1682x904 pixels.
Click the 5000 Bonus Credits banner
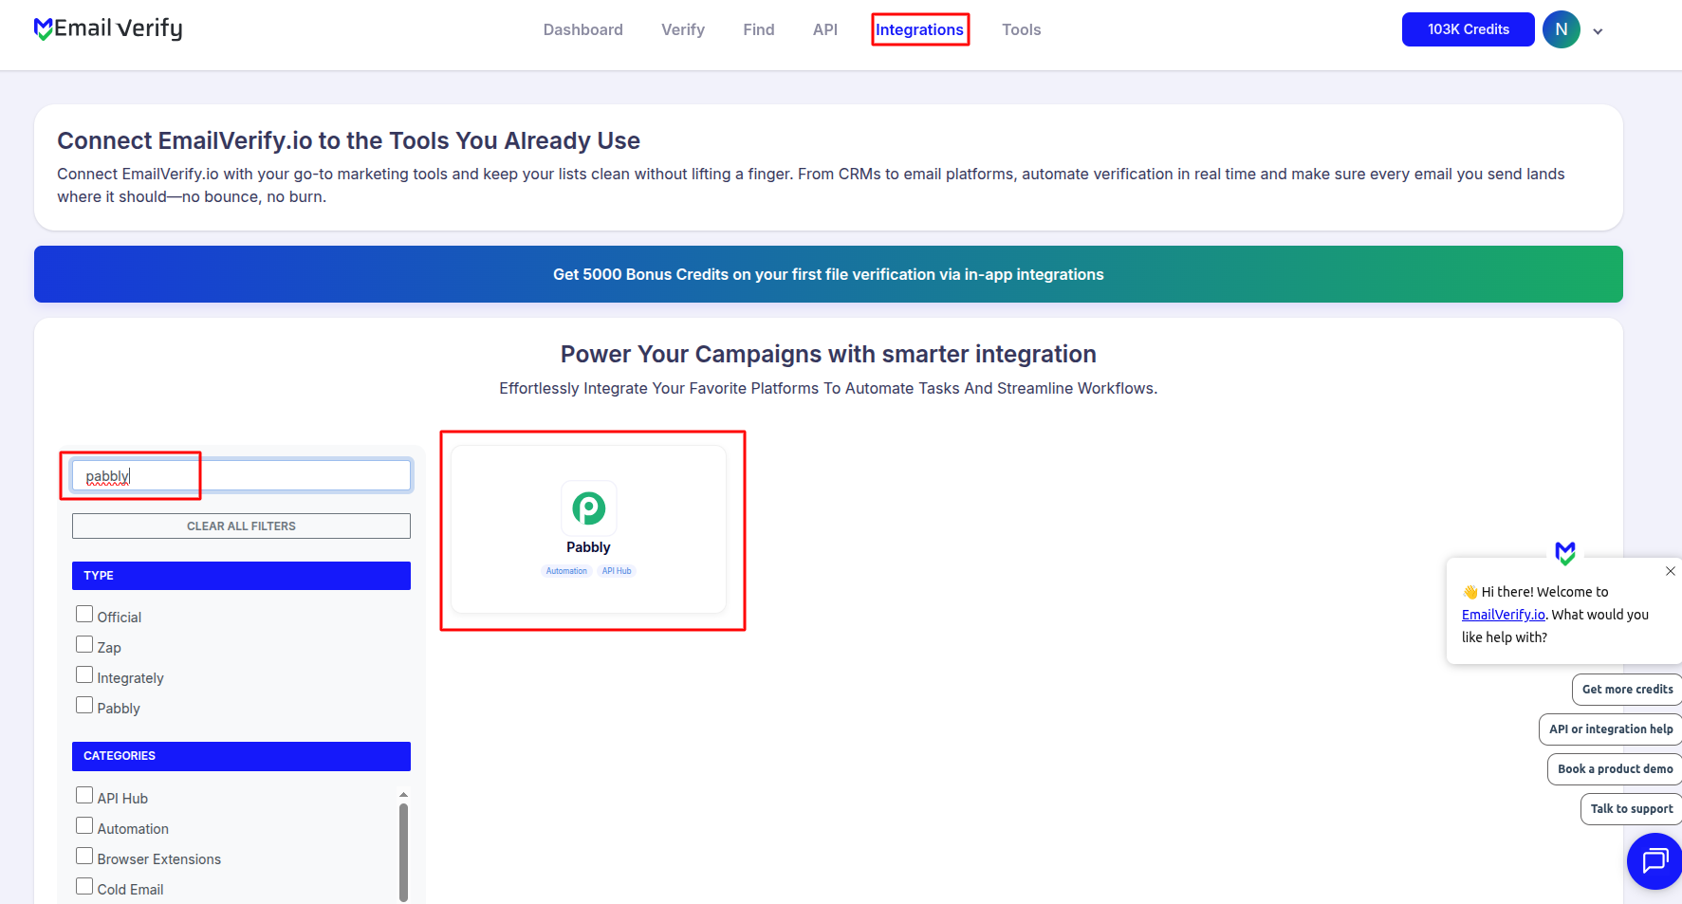(x=828, y=274)
